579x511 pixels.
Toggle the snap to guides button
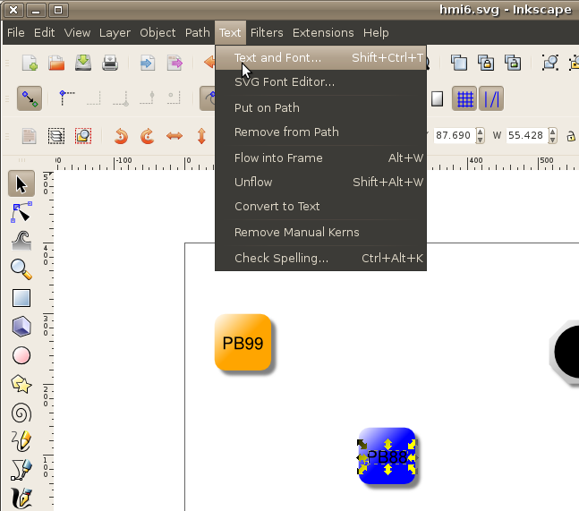492,98
